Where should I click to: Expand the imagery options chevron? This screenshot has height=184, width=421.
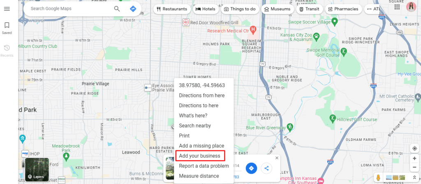pyautogui.click(x=414, y=177)
